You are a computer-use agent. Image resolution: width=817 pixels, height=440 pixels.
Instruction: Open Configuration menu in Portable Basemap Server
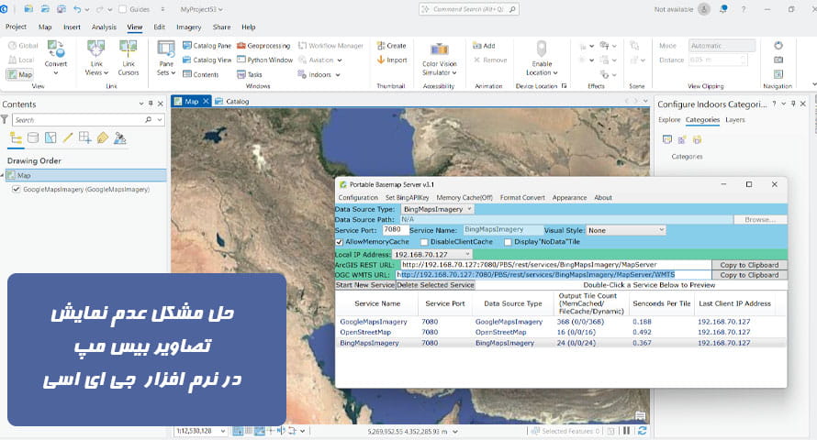tap(358, 198)
